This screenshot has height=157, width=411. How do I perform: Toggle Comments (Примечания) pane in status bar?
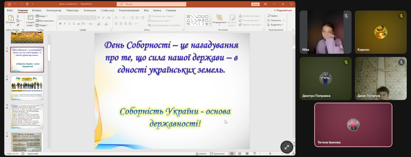(217, 154)
